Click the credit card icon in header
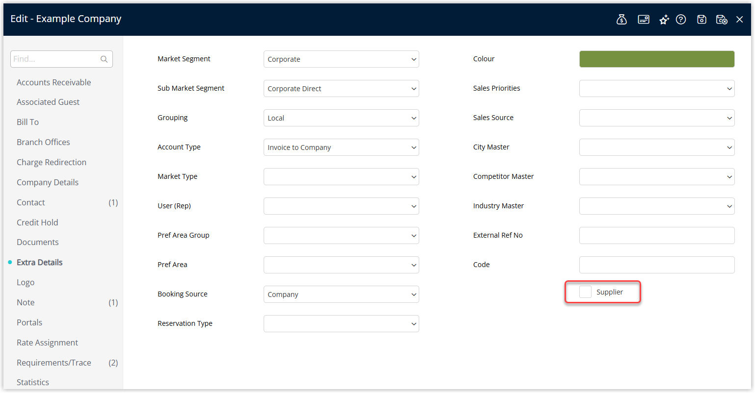The width and height of the screenshot is (755, 393). [x=644, y=20]
